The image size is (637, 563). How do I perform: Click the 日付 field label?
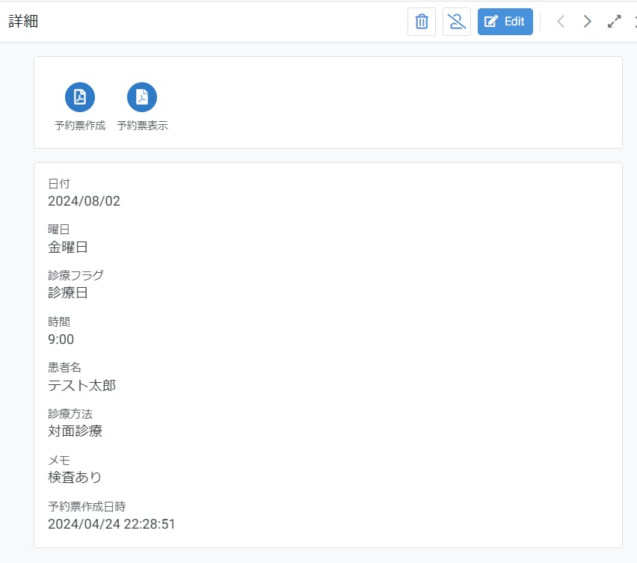click(x=59, y=184)
